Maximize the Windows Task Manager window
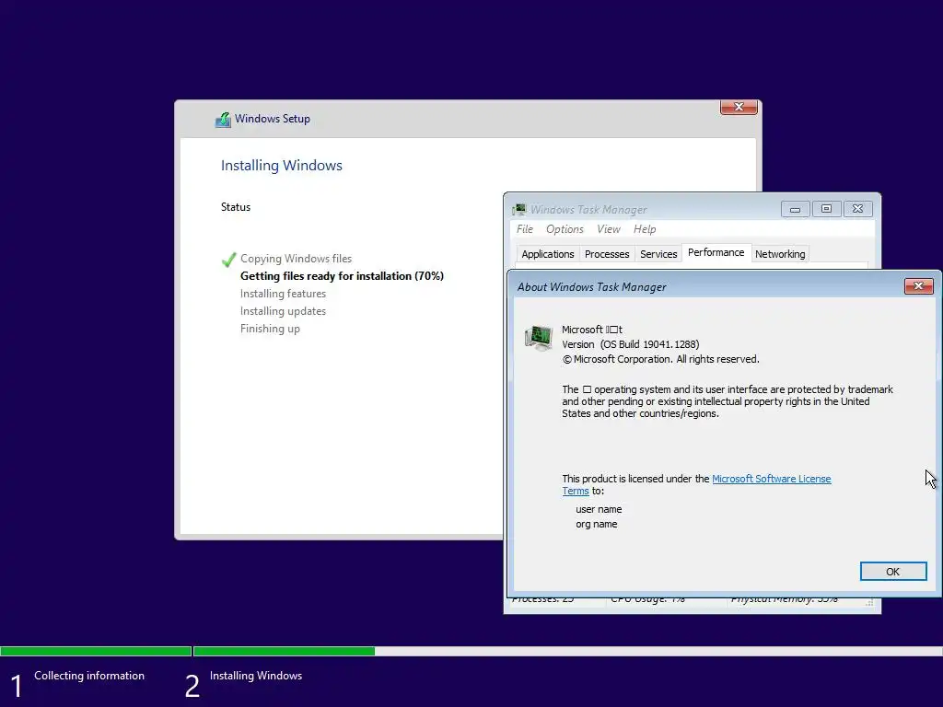 [826, 209]
